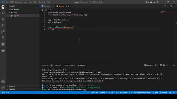Screen dimensions: 177x99
Task: Toggle the primary side bar layout icon
Action: pos(147,2)
